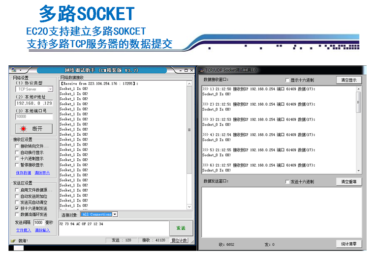This screenshot has width=374, height=262.
Task: Click the network receive area scrollbar thumb
Action: click(189, 130)
